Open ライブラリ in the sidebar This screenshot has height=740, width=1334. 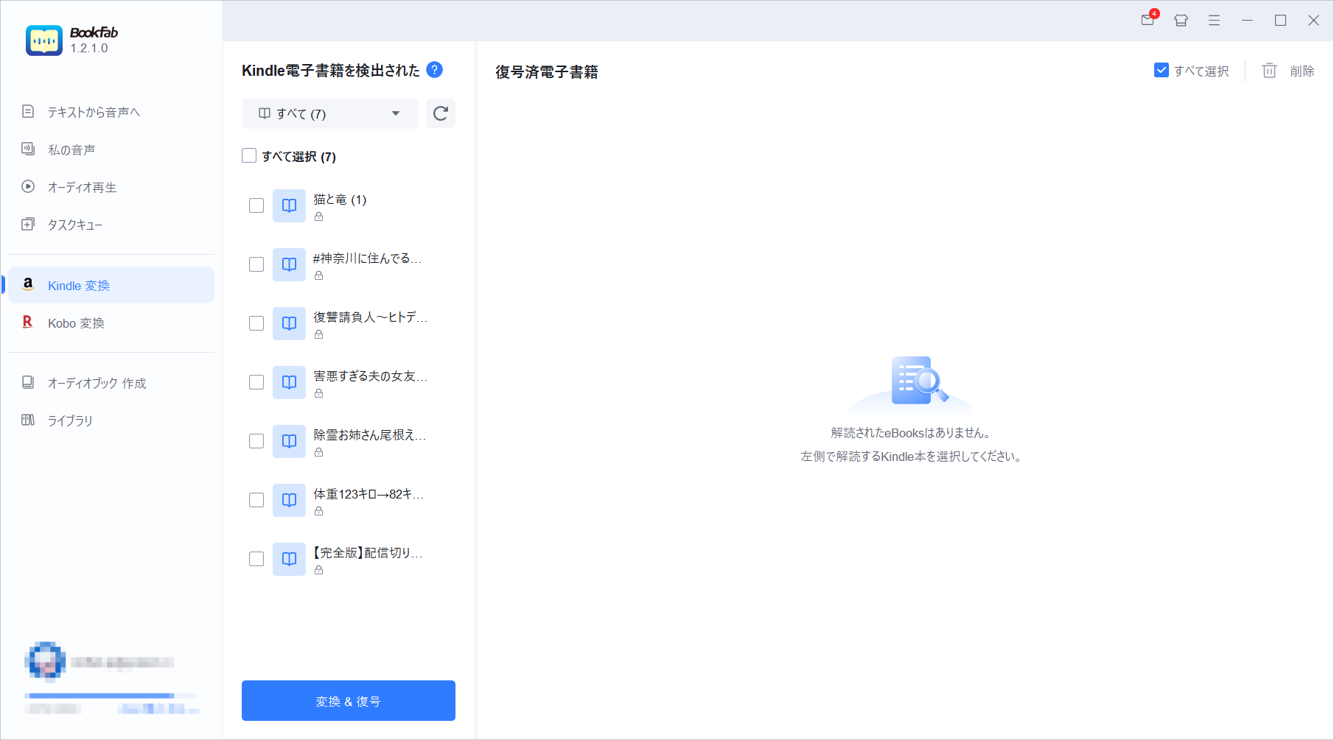pos(69,420)
